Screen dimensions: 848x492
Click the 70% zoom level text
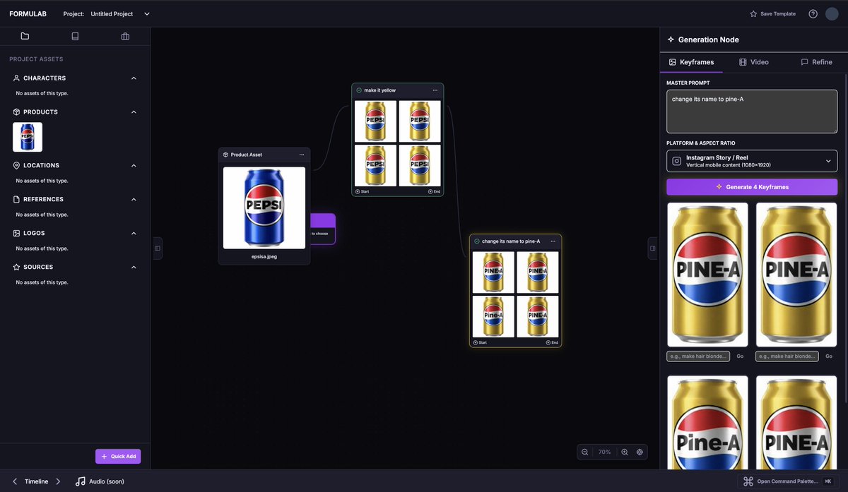pyautogui.click(x=604, y=452)
